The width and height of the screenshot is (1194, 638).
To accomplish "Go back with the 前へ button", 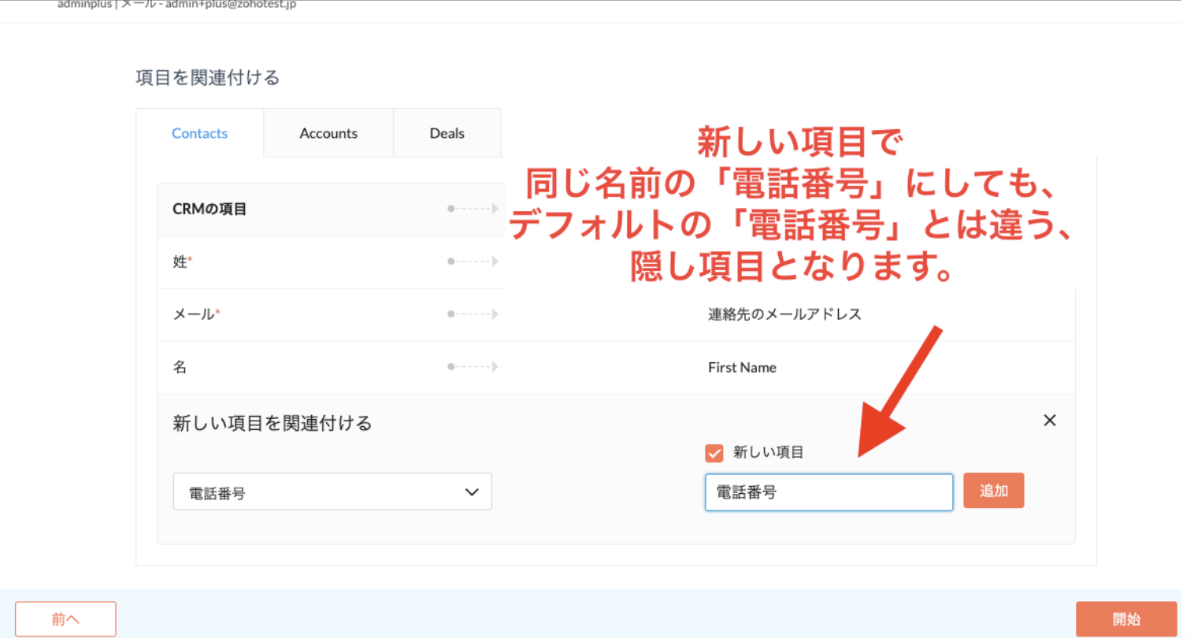I will pos(65,619).
